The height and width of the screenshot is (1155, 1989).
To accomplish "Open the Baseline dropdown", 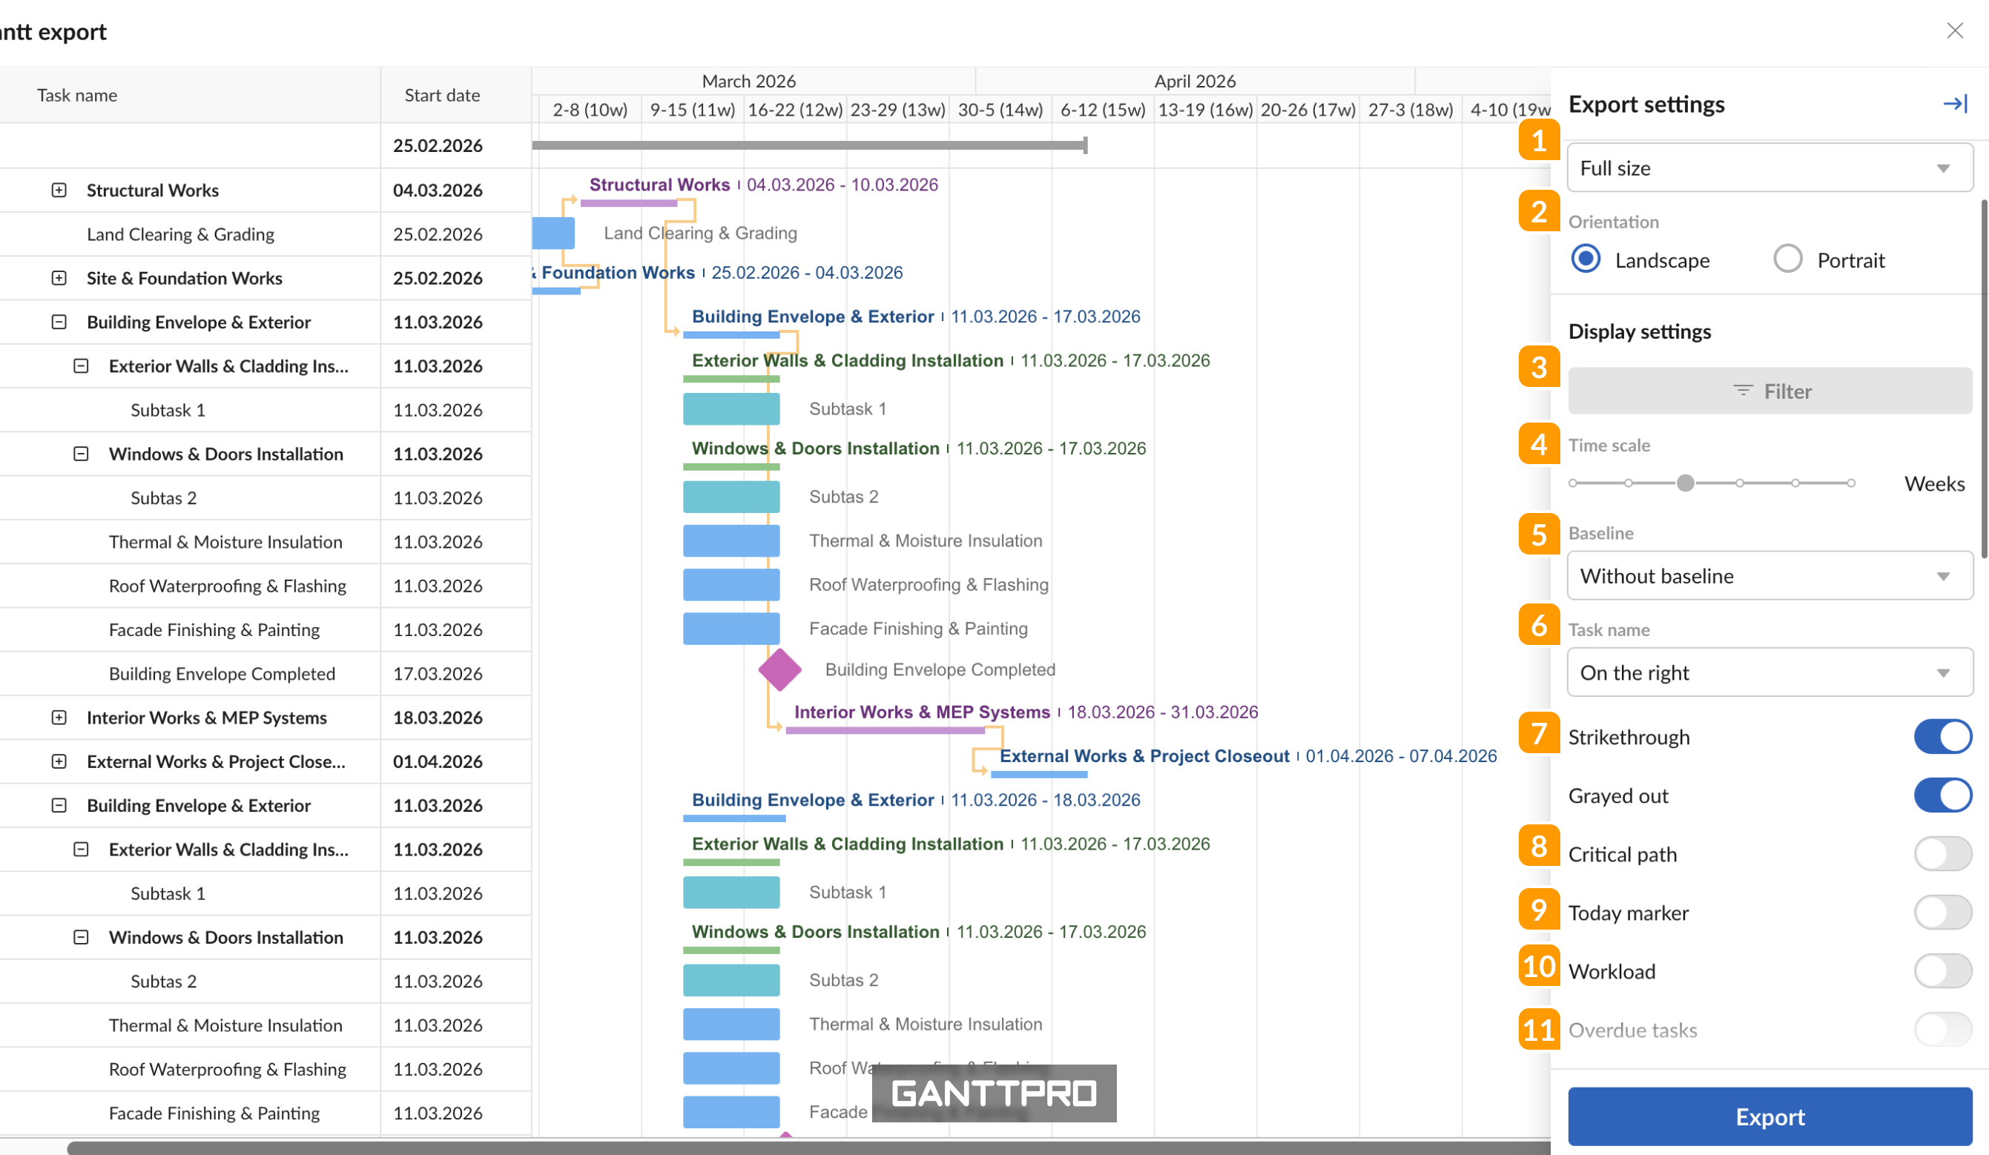I will point(1769,576).
